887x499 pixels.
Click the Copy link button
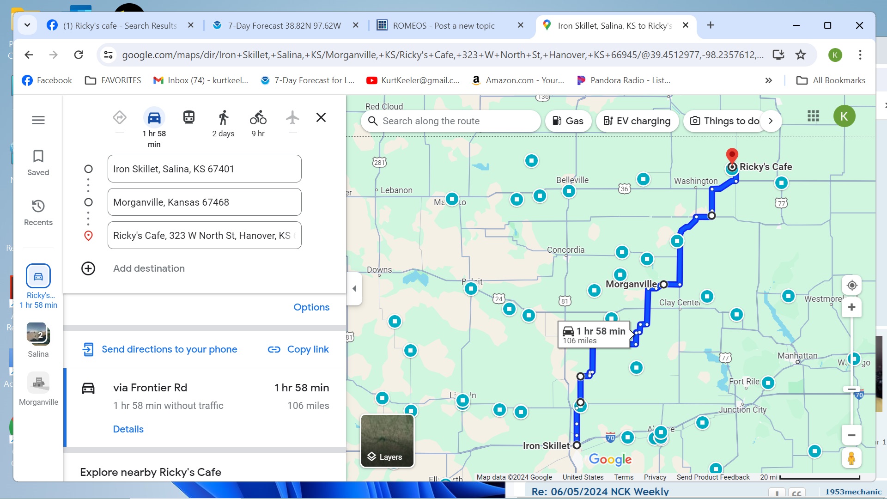coord(298,349)
